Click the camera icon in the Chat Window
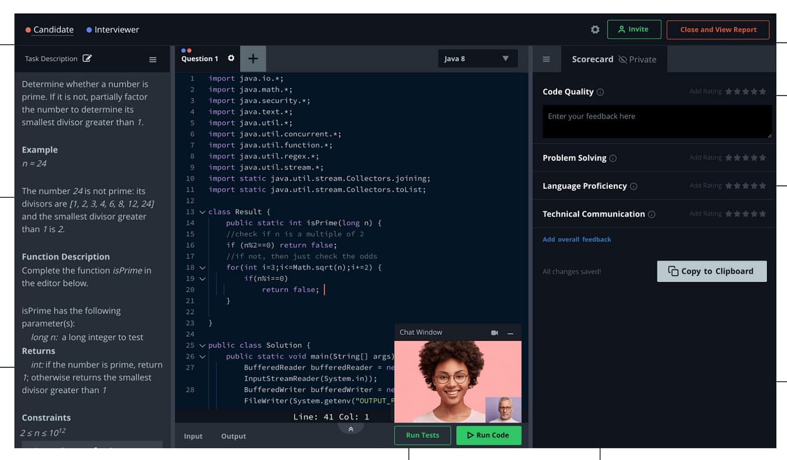Image resolution: width=787 pixels, height=460 pixels. click(x=494, y=332)
